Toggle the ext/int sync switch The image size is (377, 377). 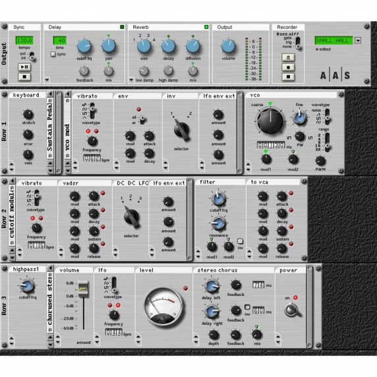point(32,56)
